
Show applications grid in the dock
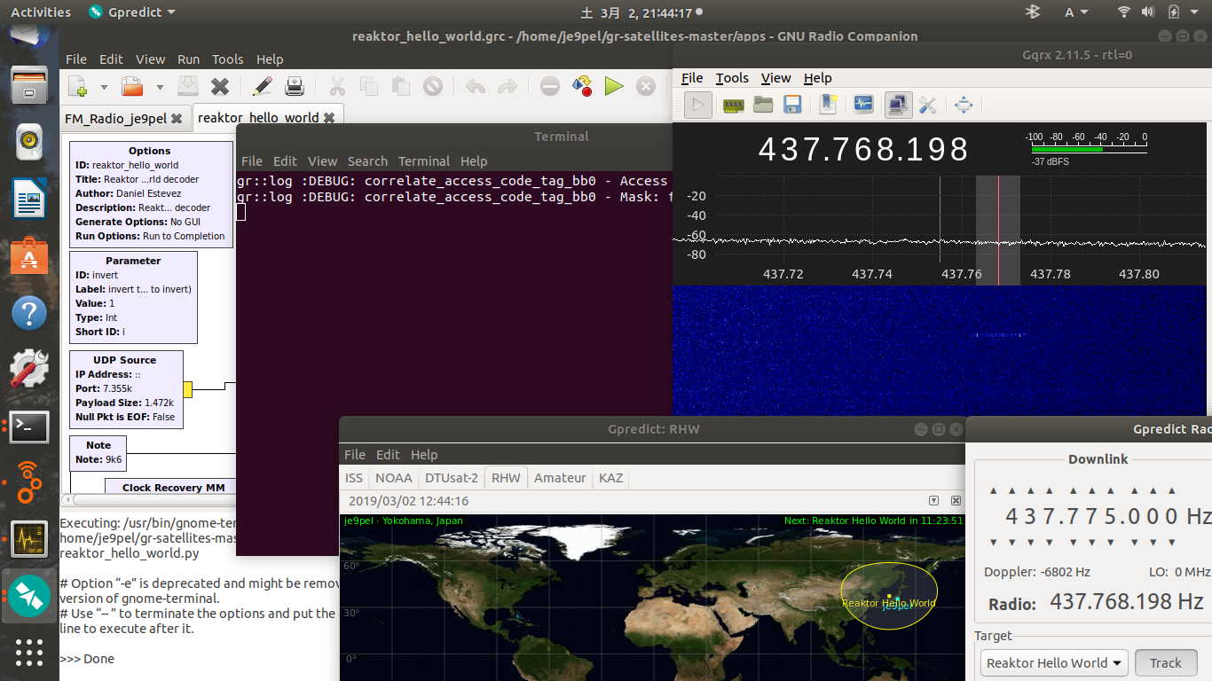coord(28,652)
